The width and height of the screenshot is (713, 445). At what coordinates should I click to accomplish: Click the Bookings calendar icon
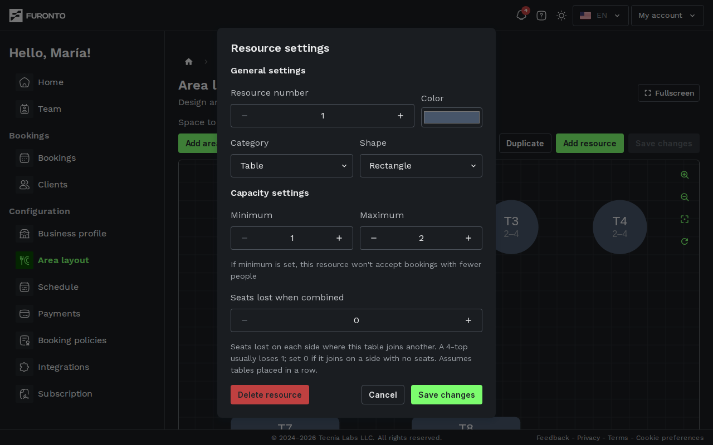pyautogui.click(x=25, y=158)
